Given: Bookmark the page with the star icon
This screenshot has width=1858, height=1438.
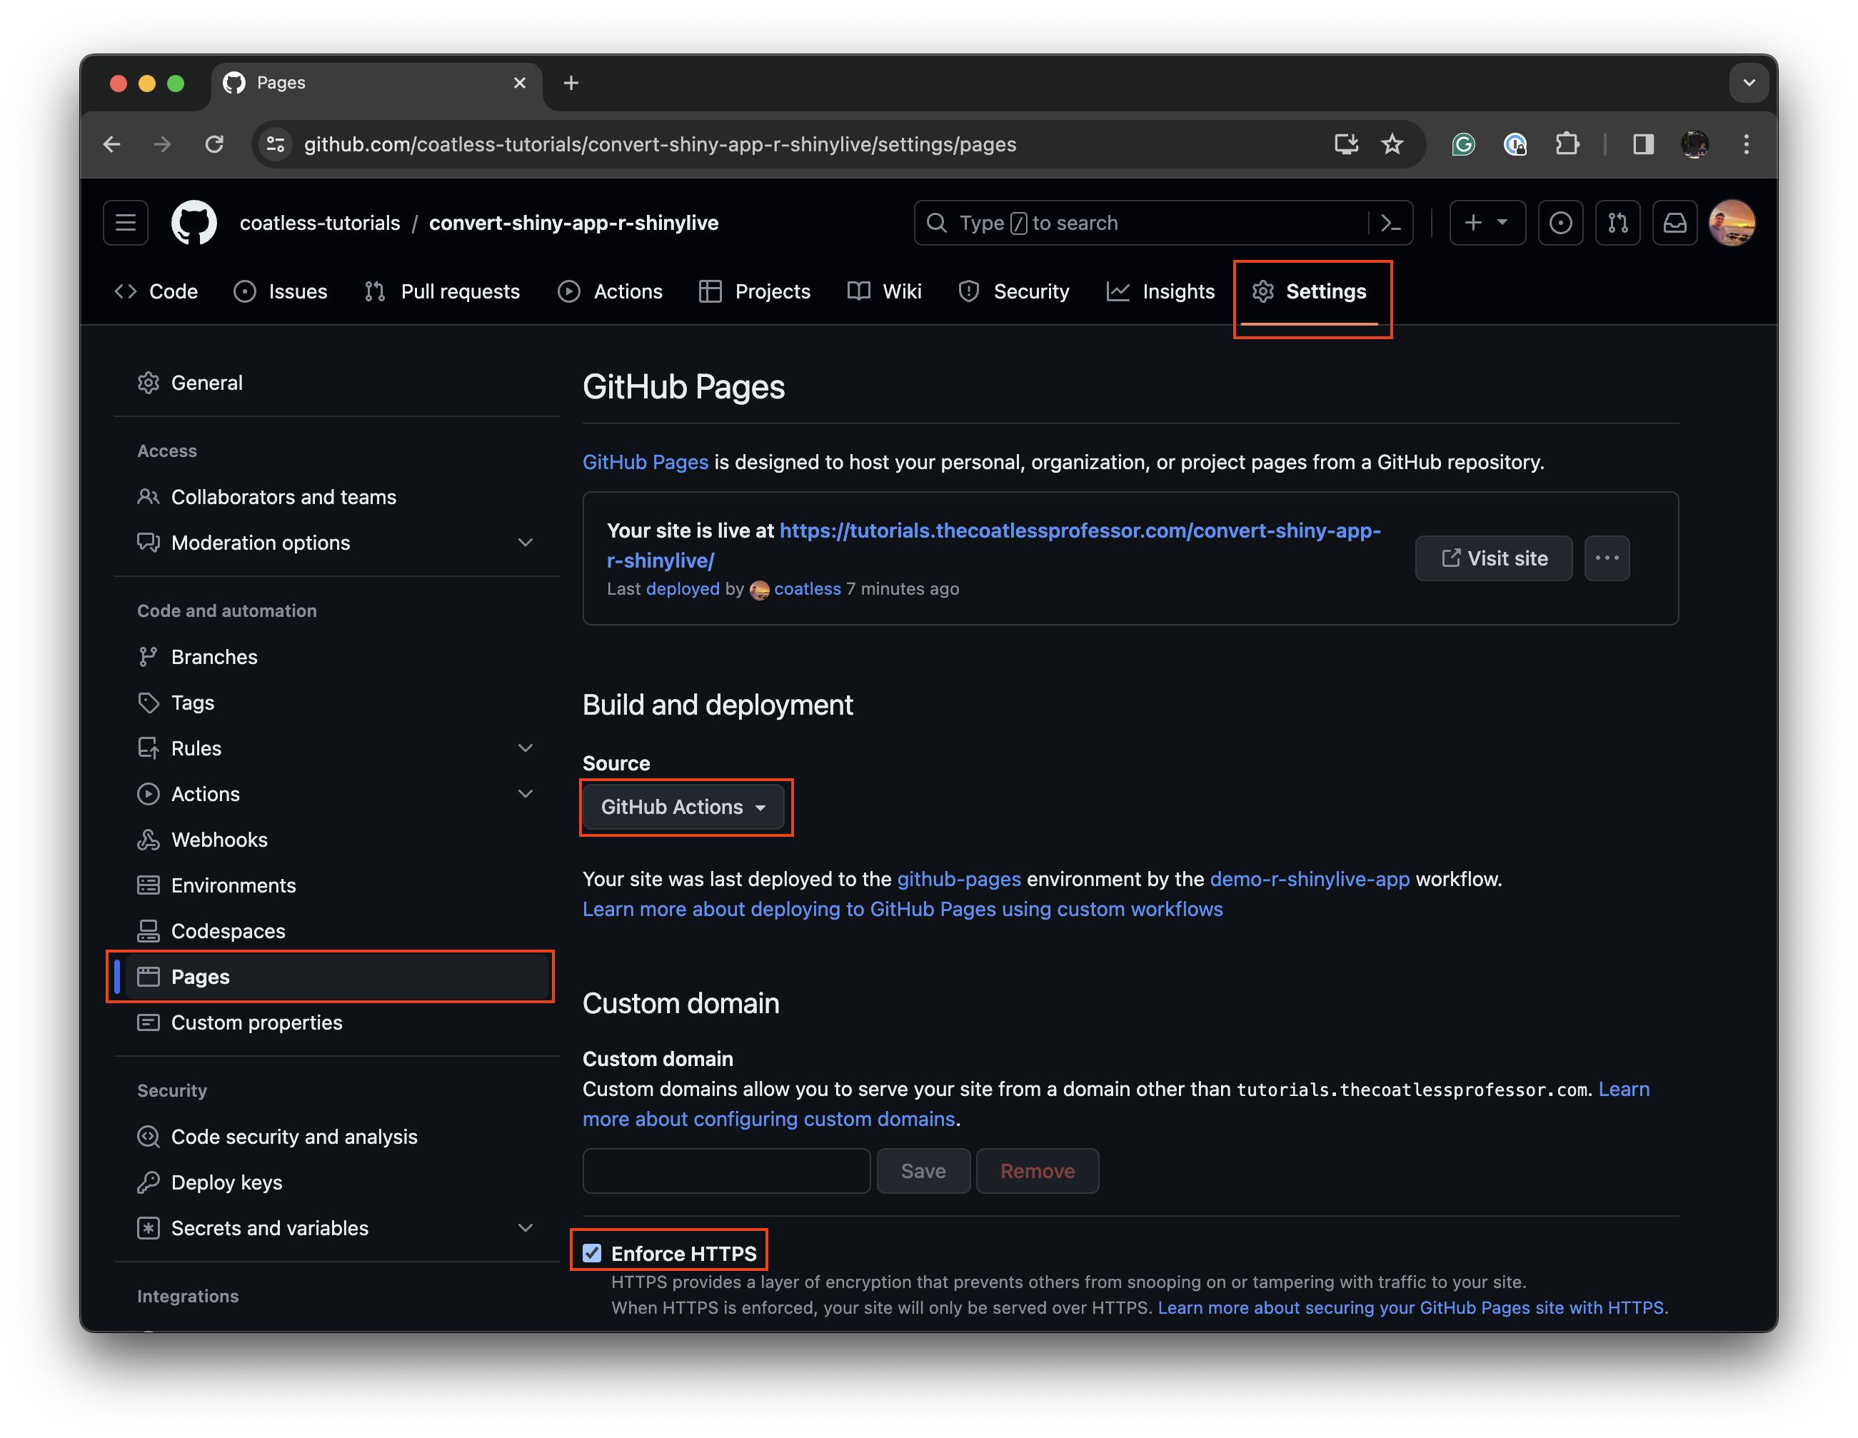Looking at the screenshot, I should [x=1392, y=145].
